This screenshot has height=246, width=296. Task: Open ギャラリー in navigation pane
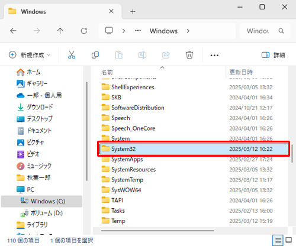coord(32,84)
